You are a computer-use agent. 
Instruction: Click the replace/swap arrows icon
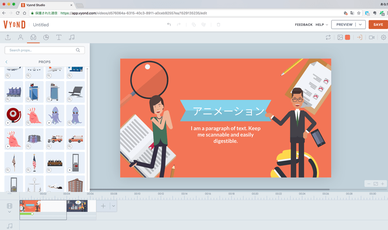pos(328,38)
